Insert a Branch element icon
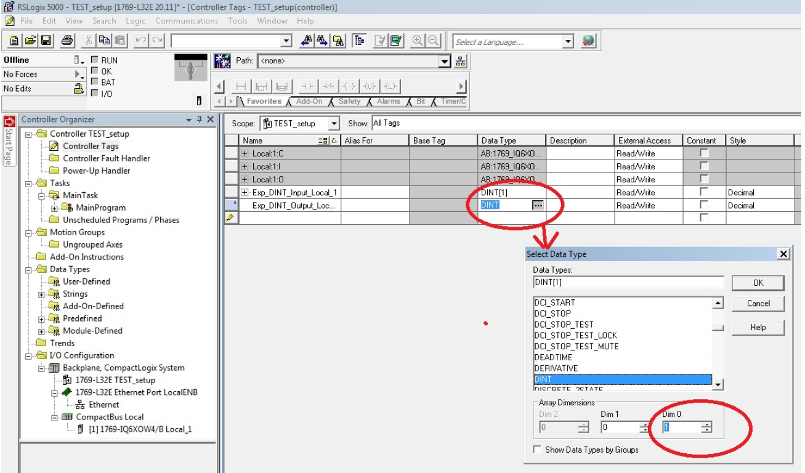This screenshot has height=473, width=805. click(262, 87)
